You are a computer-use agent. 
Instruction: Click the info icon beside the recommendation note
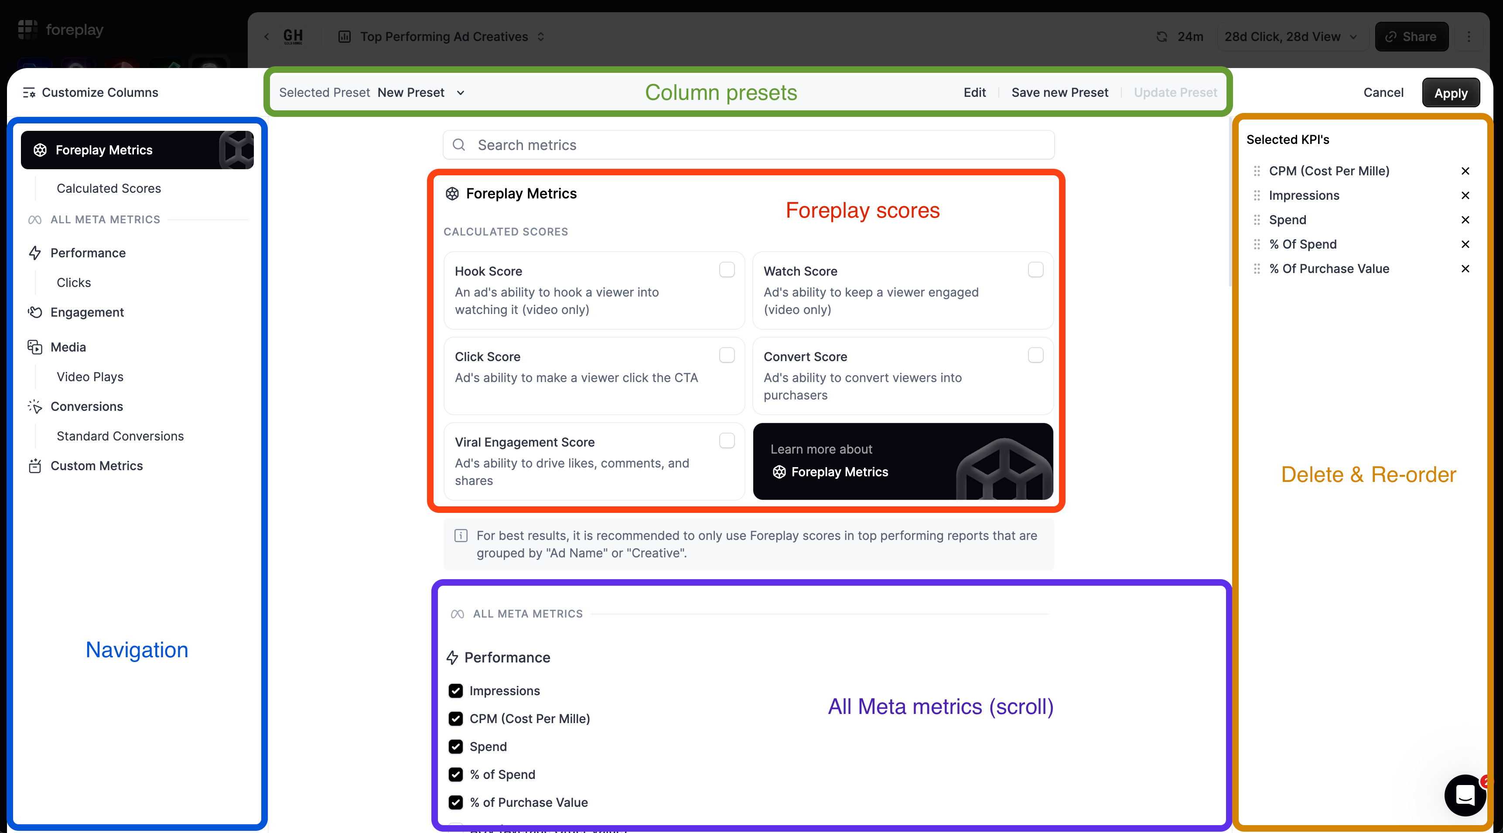tap(461, 536)
